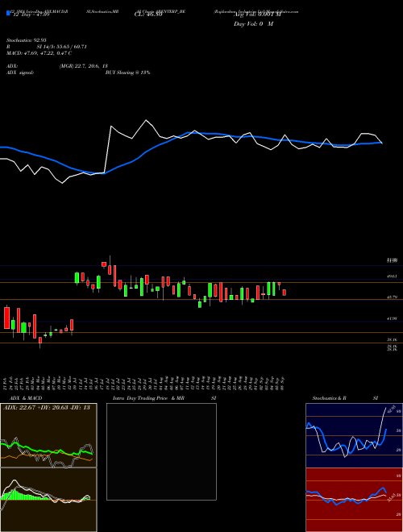Click the ADX: 22.67 +DY: 20.63 header
This screenshot has height=532, width=403.
coord(47,408)
